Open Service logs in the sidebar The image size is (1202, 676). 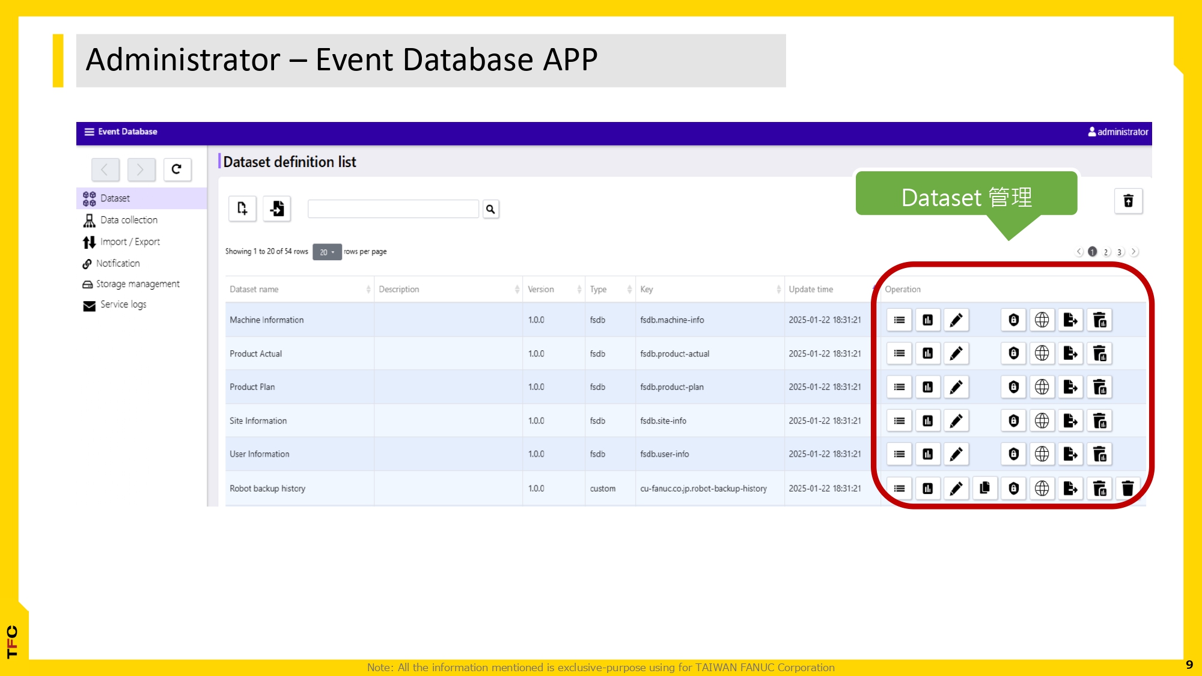pyautogui.click(x=114, y=305)
